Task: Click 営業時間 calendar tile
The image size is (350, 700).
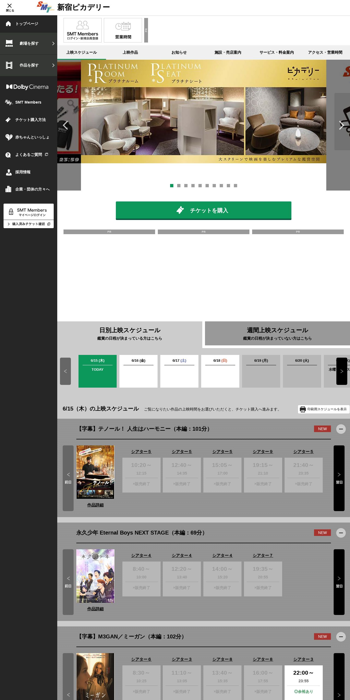Action: click(x=123, y=30)
